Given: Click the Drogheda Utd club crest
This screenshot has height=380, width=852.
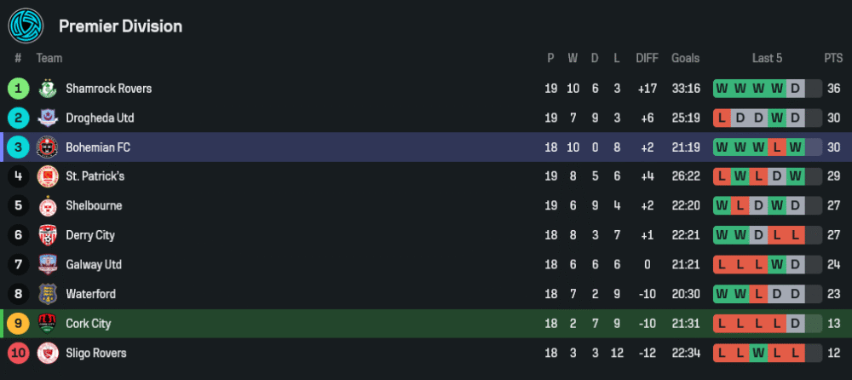Looking at the screenshot, I should pos(47,118).
